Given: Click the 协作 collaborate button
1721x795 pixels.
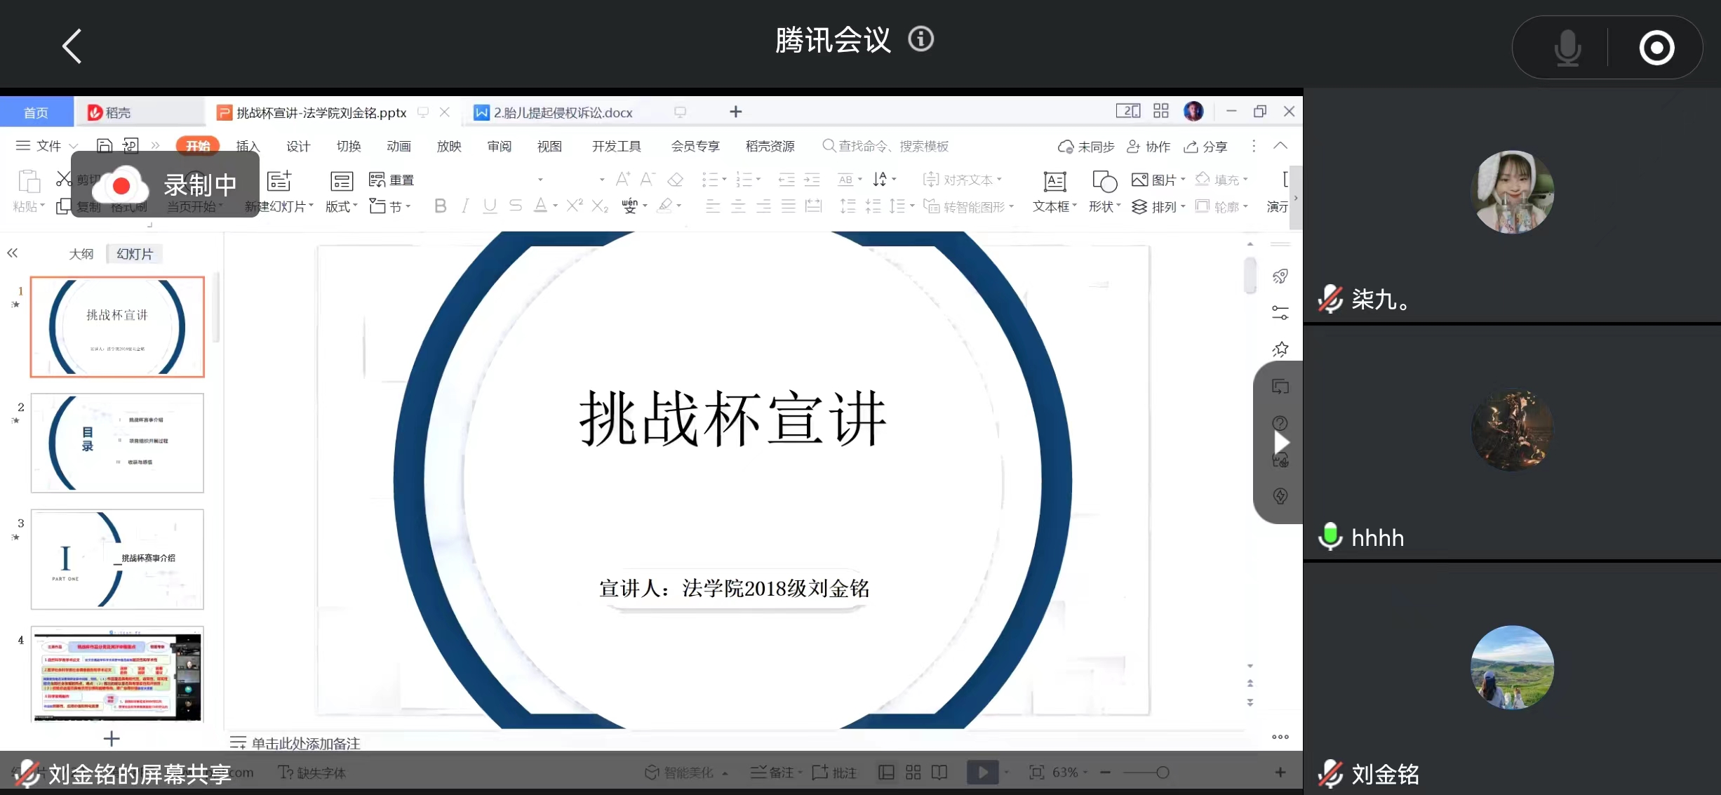Looking at the screenshot, I should coord(1149,146).
